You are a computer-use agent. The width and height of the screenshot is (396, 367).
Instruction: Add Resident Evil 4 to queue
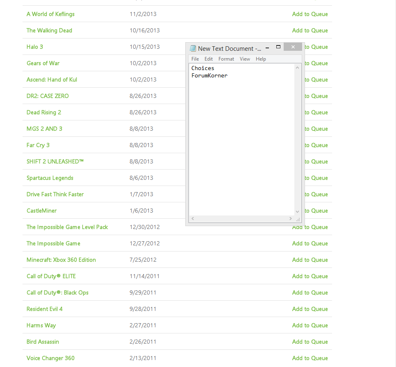(310, 309)
